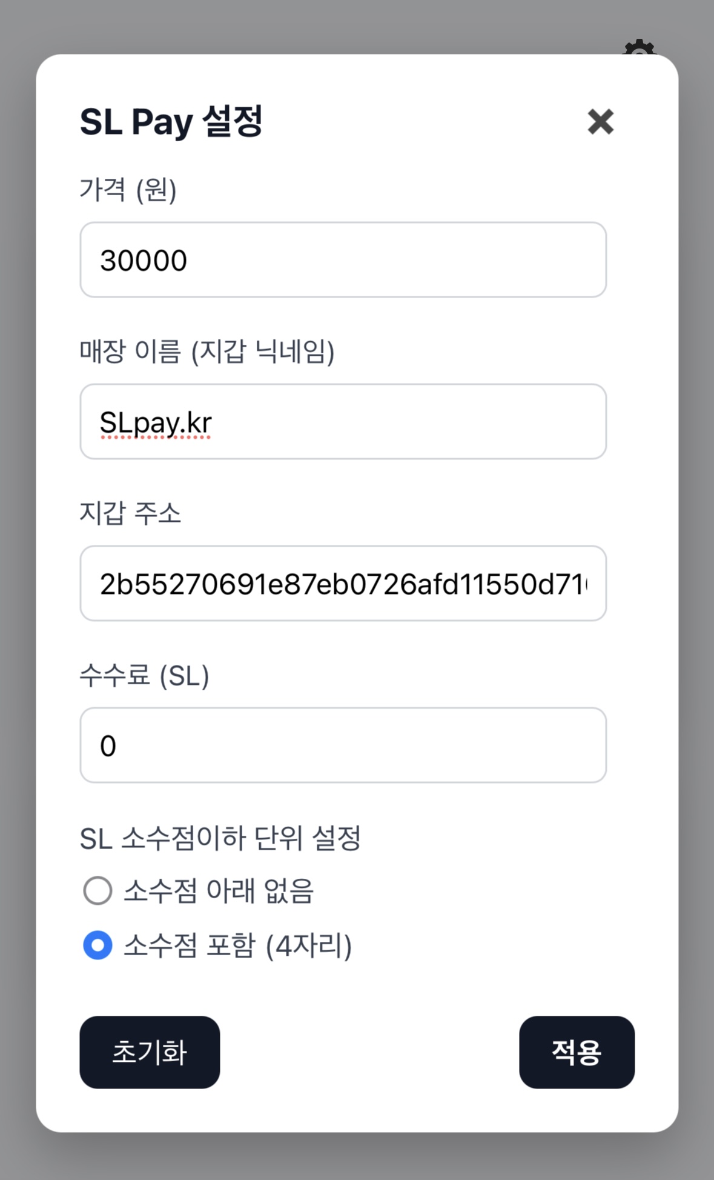Click the 수수료 (SL) label
Image resolution: width=714 pixels, height=1180 pixels.
145,675
